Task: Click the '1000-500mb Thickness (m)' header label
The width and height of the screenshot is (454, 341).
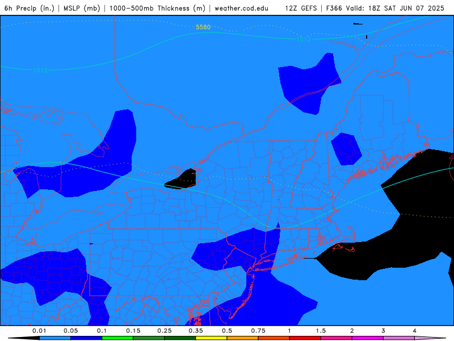Action: point(157,8)
